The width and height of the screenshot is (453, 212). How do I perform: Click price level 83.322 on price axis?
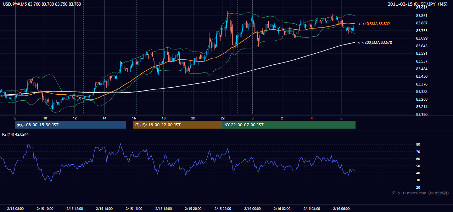422,92
